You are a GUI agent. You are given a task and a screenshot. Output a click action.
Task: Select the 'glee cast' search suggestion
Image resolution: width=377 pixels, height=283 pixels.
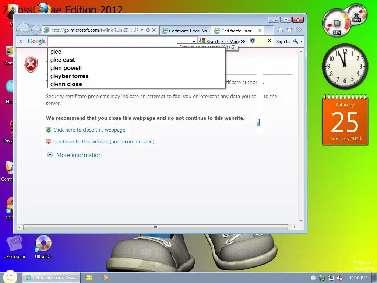(x=137, y=60)
